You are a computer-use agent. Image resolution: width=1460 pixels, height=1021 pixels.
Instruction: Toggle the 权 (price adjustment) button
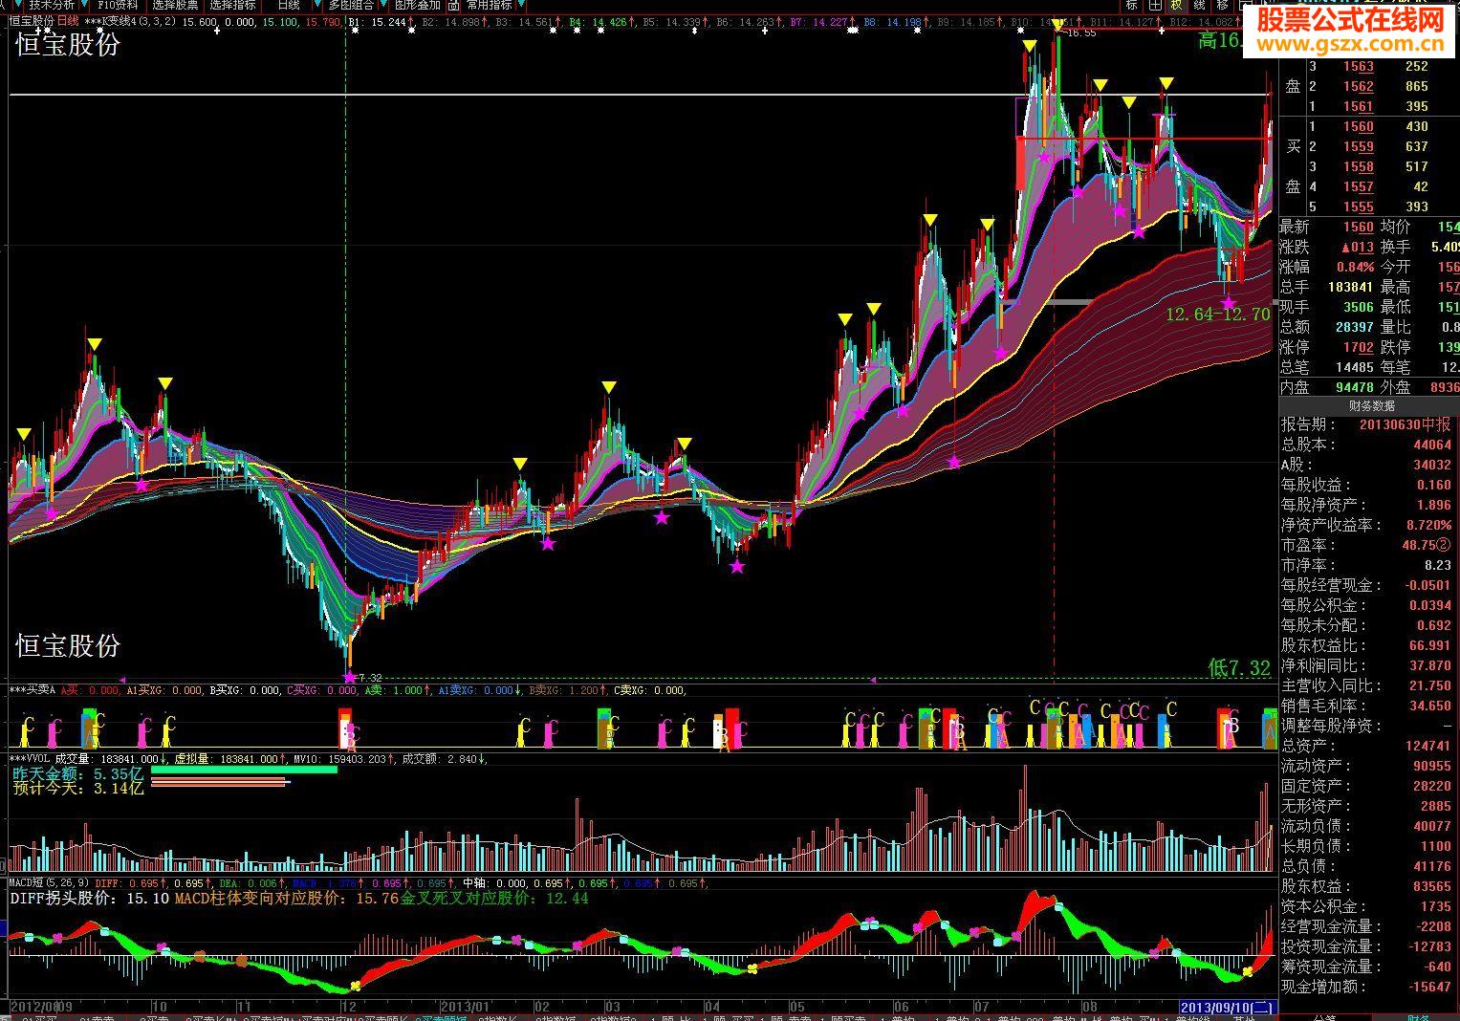pyautogui.click(x=1177, y=5)
